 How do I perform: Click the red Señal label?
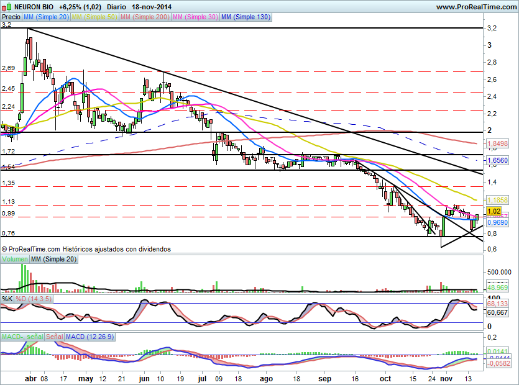click(53, 336)
